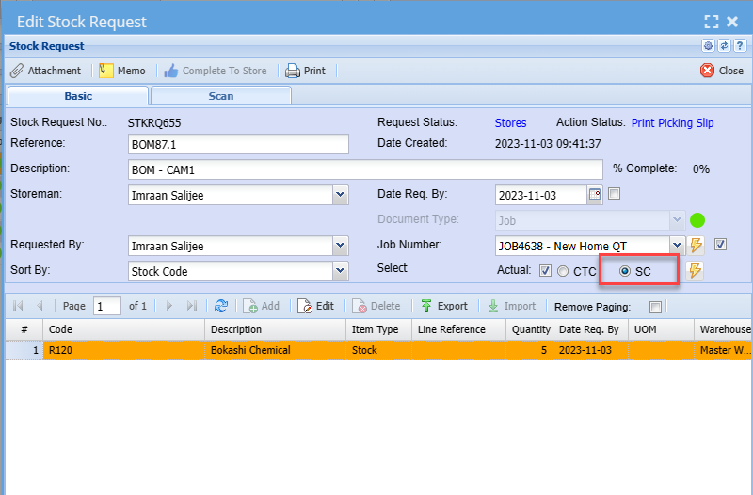Image resolution: width=753 pixels, height=495 pixels.
Task: Expand the Storeman dropdown
Action: point(340,195)
